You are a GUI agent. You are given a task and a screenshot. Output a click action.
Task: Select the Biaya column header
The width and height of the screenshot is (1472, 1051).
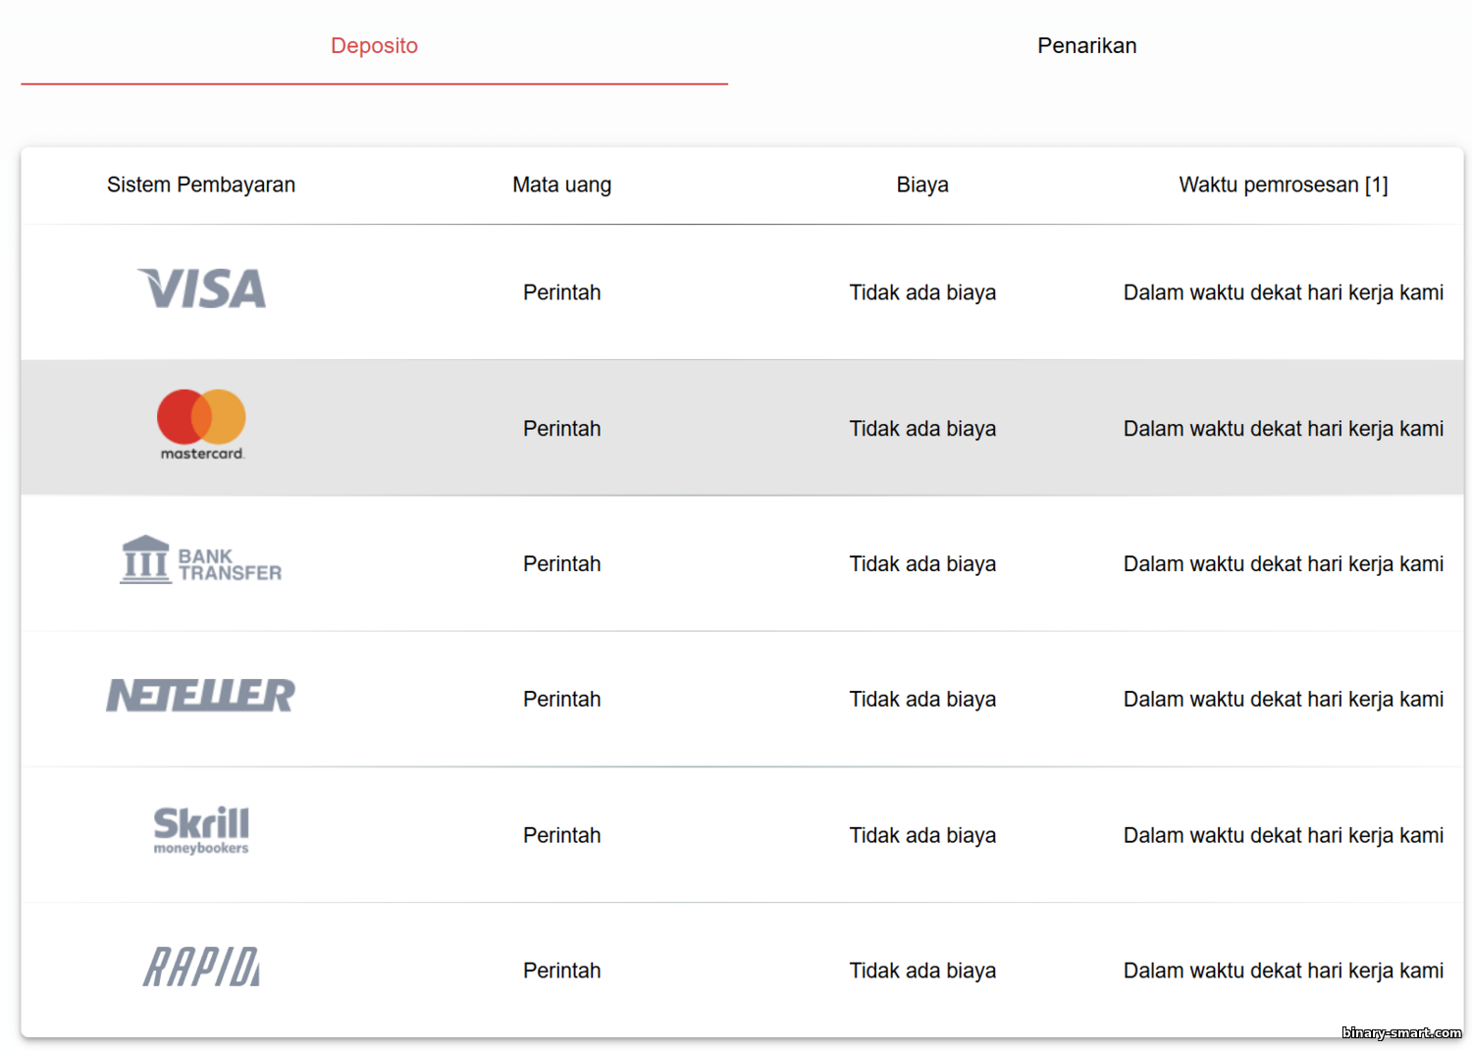(922, 184)
